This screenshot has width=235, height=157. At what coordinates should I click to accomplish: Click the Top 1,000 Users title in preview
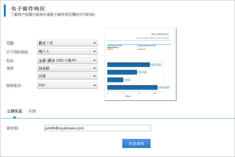tap(160, 34)
